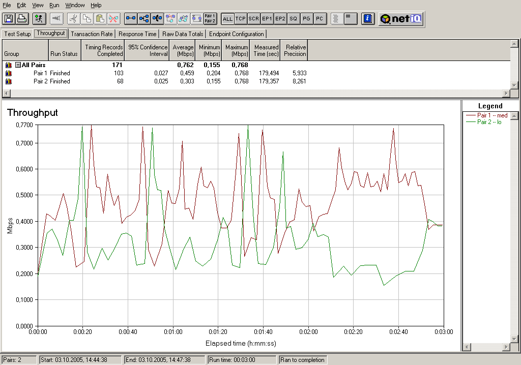
Task: Switch to the Raw Data Totals tab
Action: click(183, 34)
